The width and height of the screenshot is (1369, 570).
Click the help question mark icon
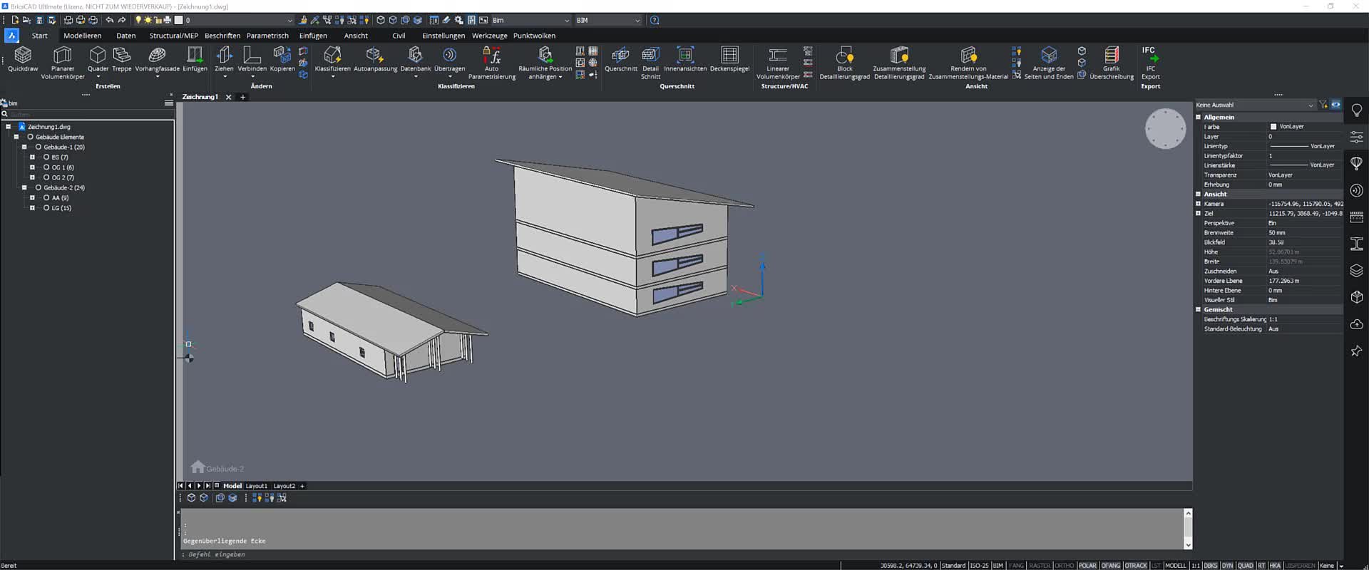click(655, 20)
